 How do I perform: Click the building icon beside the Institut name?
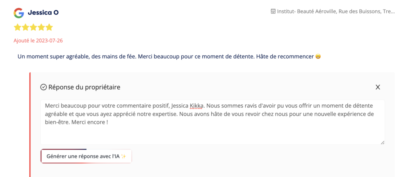[273, 11]
